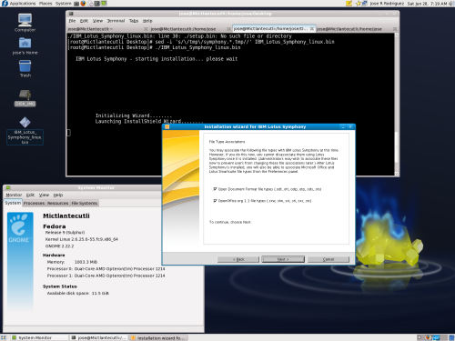455x341 pixels.
Task: Open the System menu in top panel
Action: pyautogui.click(x=63, y=4)
